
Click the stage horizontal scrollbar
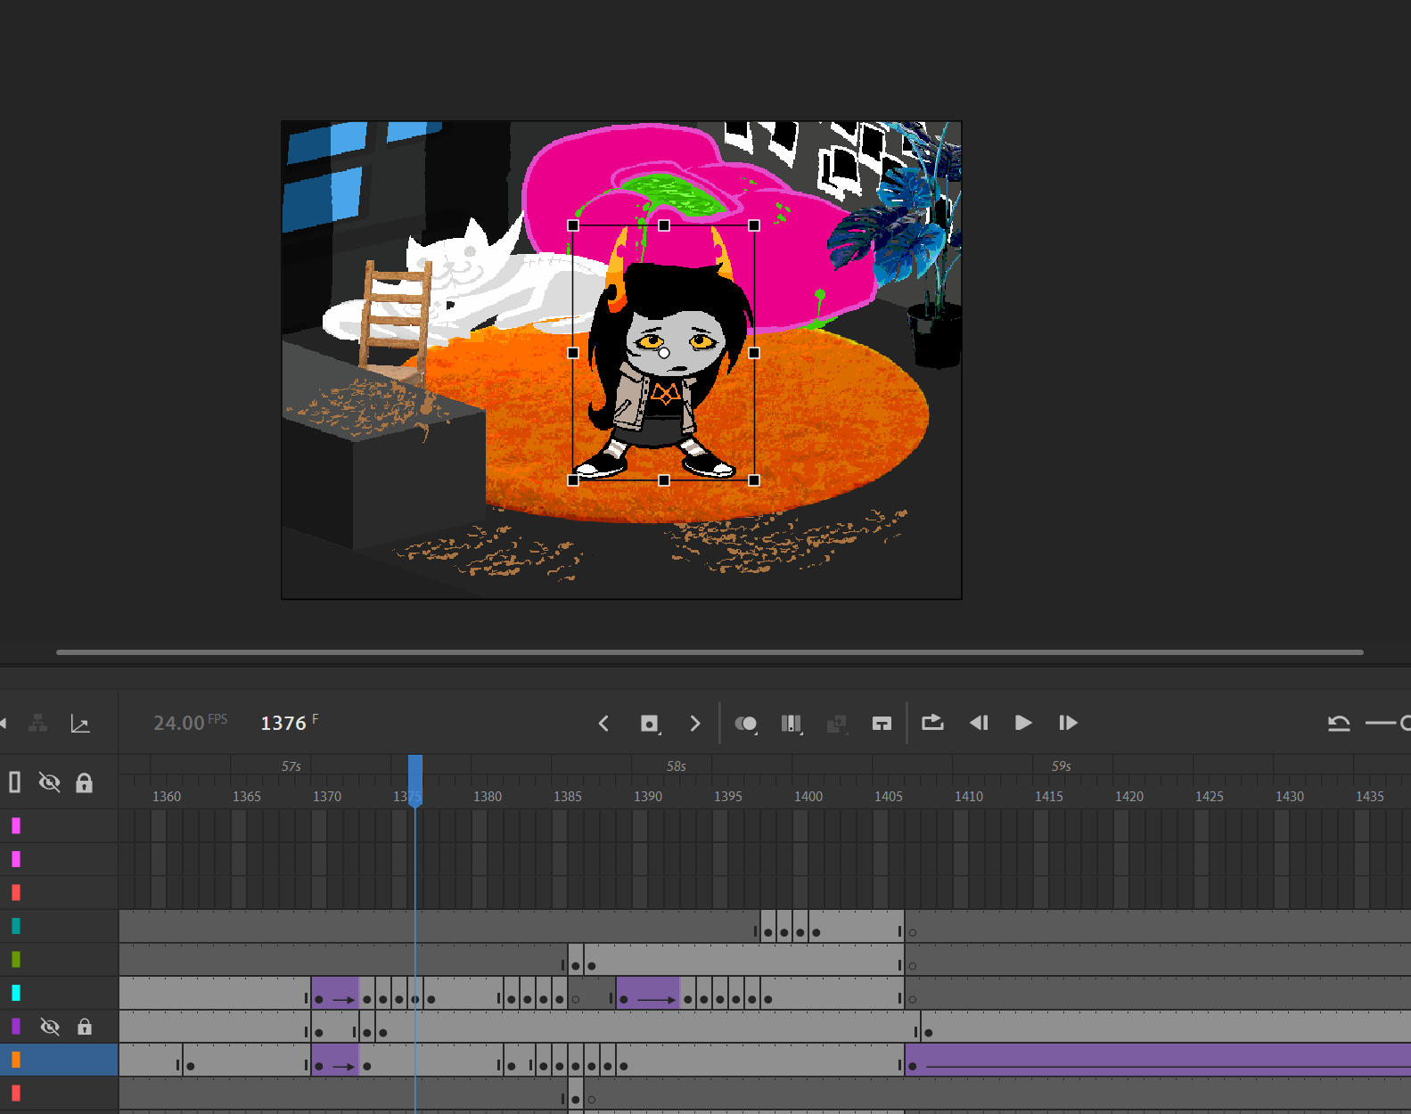tap(710, 652)
